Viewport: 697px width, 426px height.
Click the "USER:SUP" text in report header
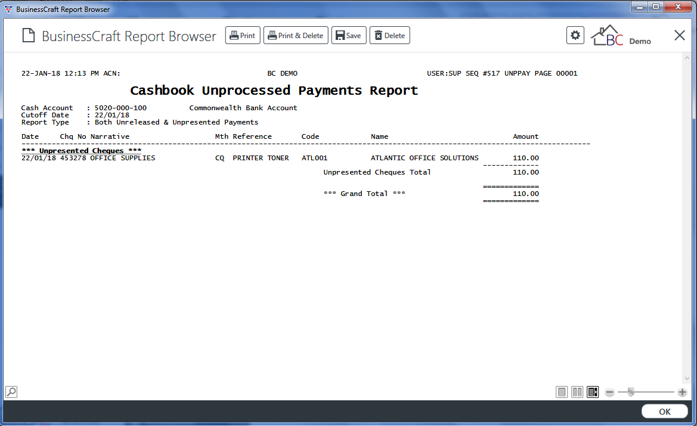pyautogui.click(x=444, y=73)
